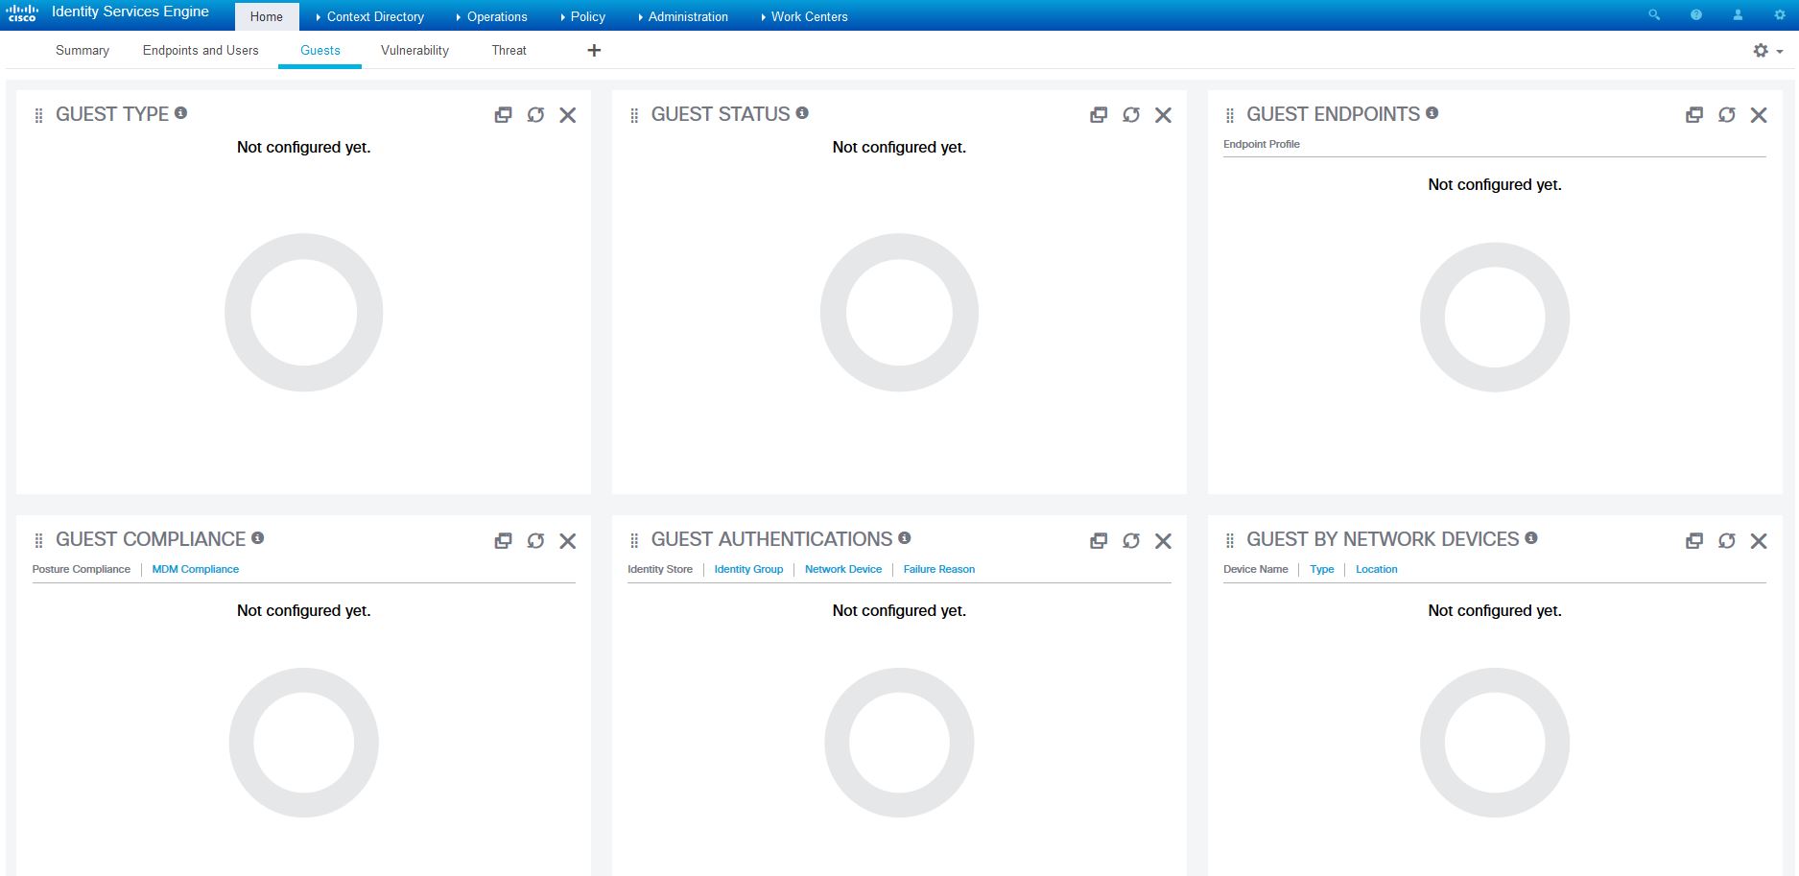Close the Guest Status dashlet
The width and height of the screenshot is (1799, 876).
(1163, 115)
